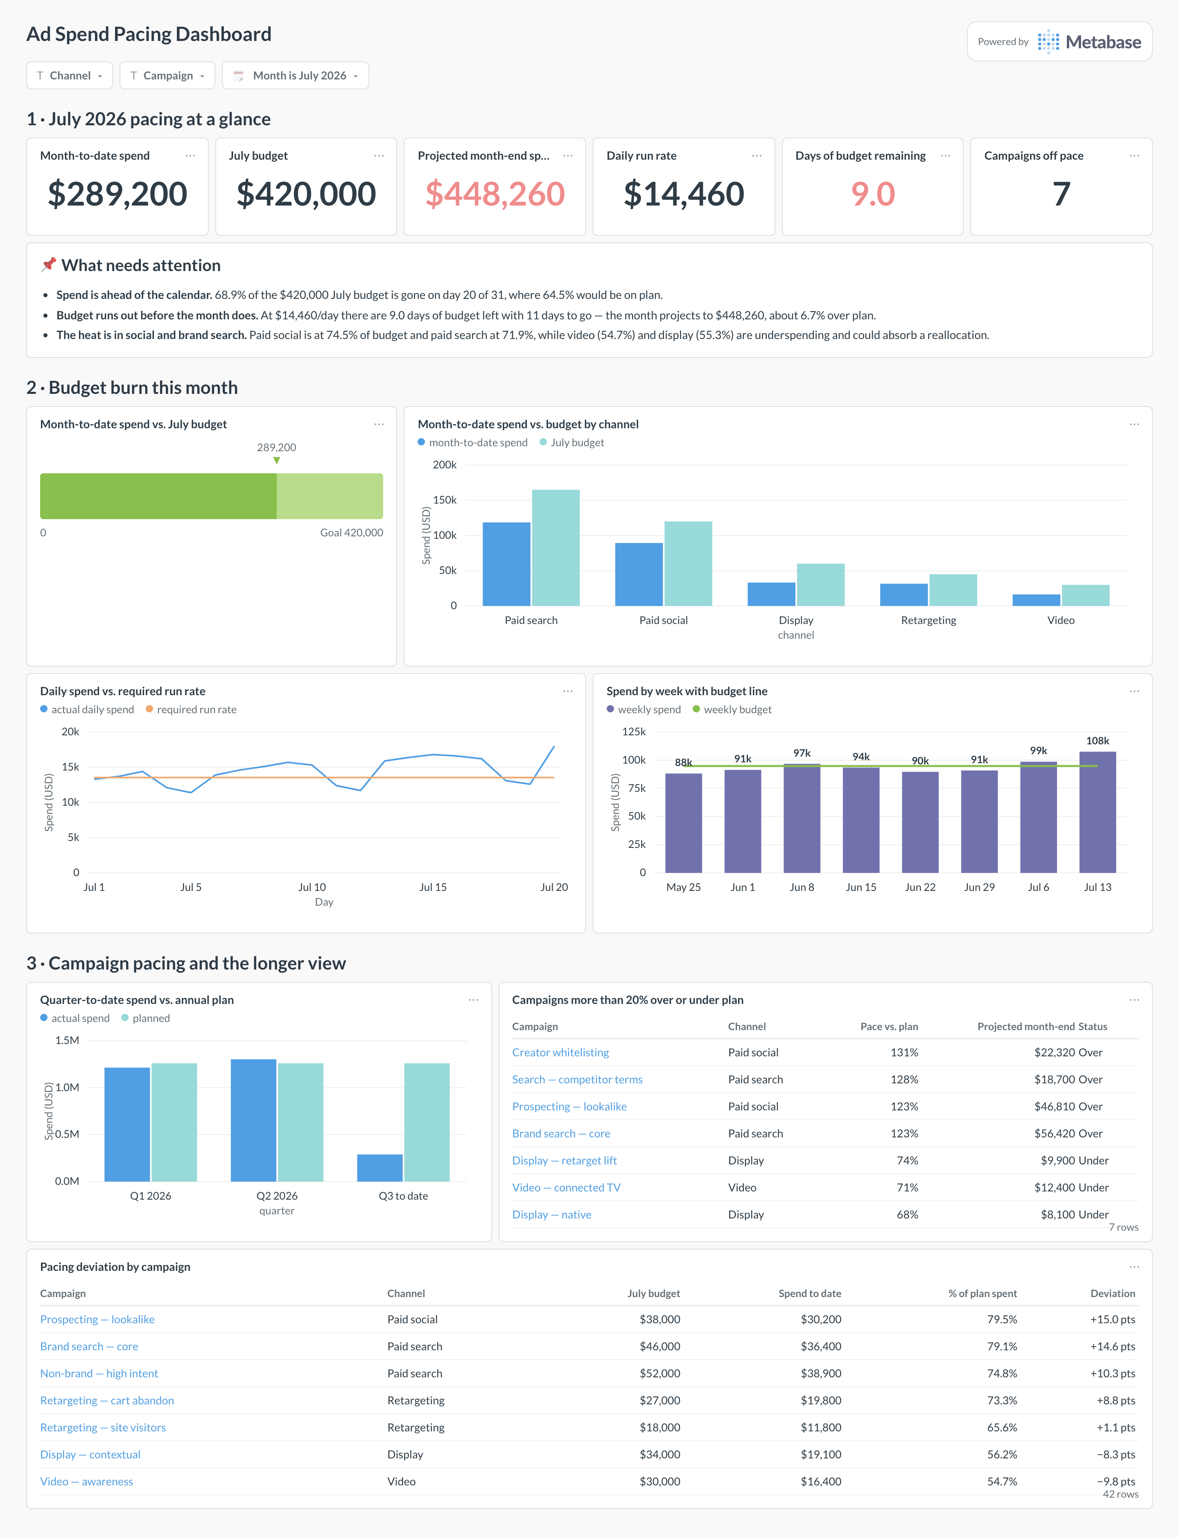Toggle weekly budget legend item
Image resolution: width=1179 pixels, height=1537 pixels.
[732, 710]
